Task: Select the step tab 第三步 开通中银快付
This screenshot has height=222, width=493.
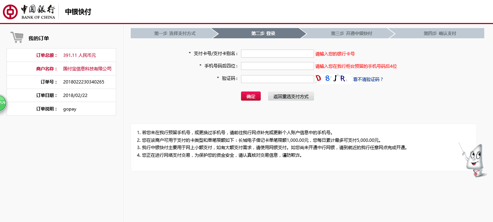Action: tap(351, 33)
